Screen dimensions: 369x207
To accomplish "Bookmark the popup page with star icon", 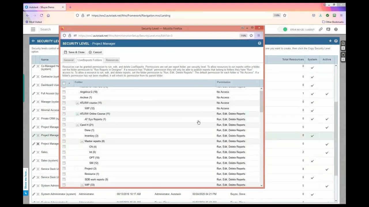I will (251, 36).
